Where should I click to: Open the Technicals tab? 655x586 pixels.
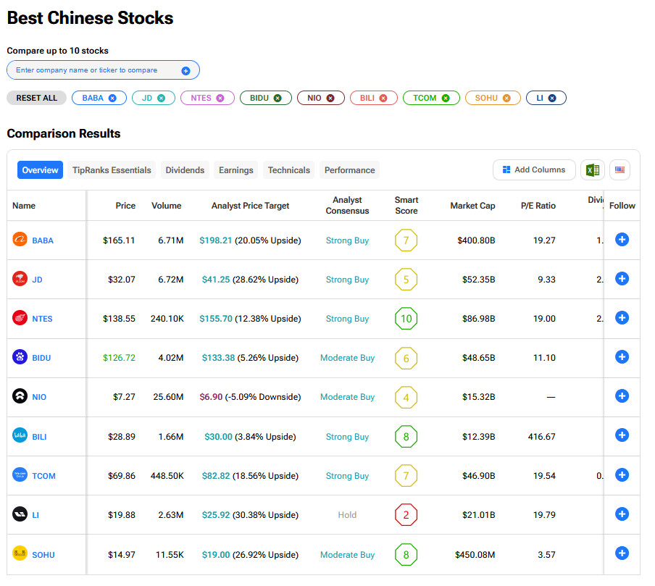point(288,170)
